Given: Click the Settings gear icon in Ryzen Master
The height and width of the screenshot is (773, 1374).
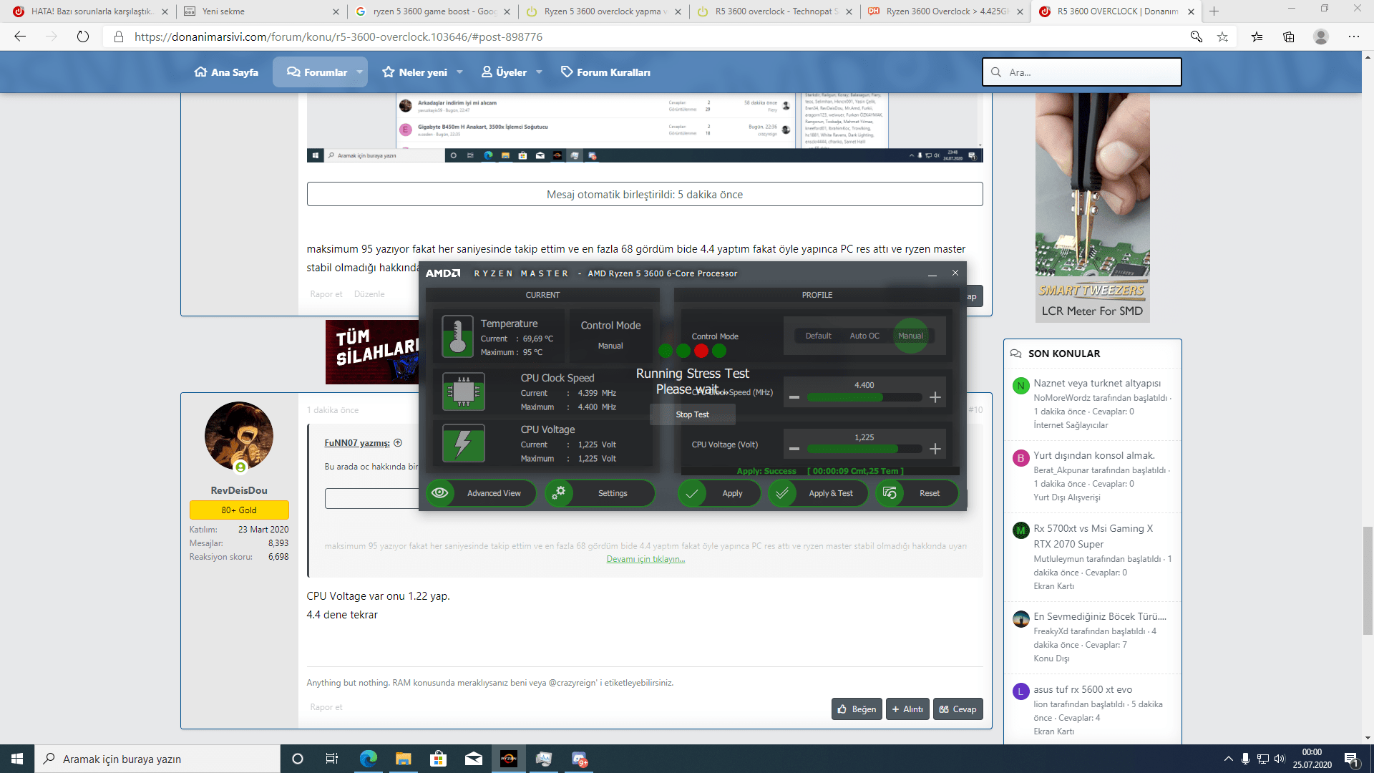Looking at the screenshot, I should (x=559, y=493).
